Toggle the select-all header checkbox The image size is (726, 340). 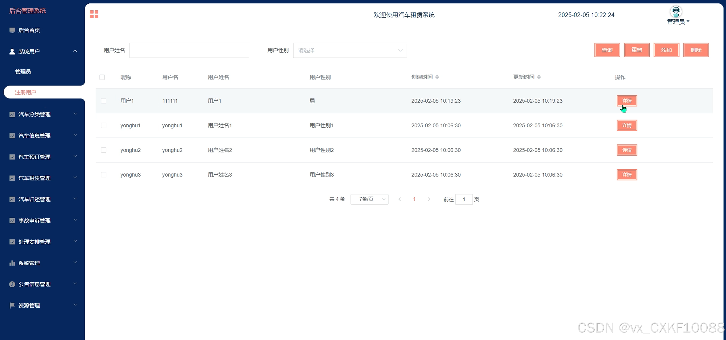click(102, 77)
